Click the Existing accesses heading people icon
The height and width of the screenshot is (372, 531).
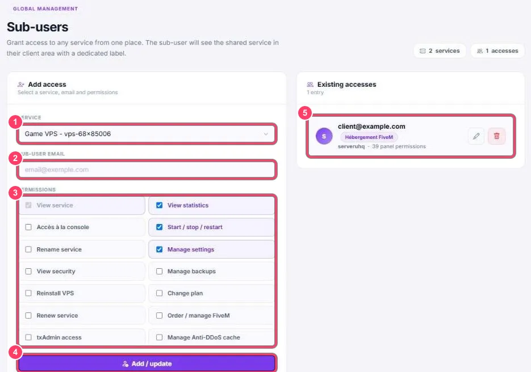(310, 84)
